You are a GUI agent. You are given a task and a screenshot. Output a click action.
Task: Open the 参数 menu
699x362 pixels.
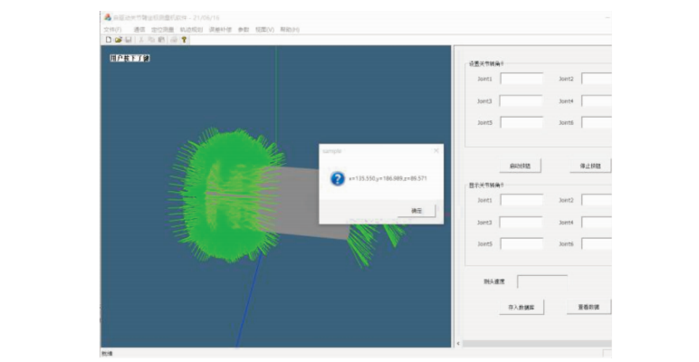(x=244, y=30)
